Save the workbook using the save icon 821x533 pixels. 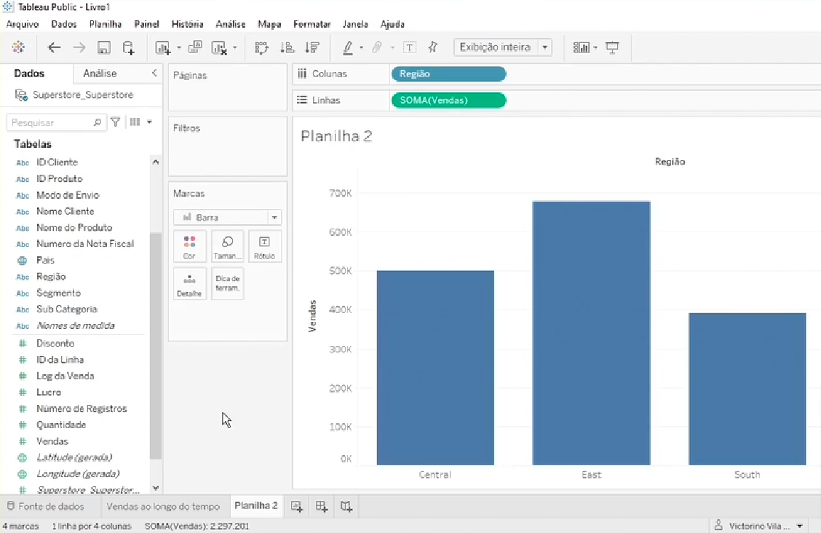coord(104,47)
